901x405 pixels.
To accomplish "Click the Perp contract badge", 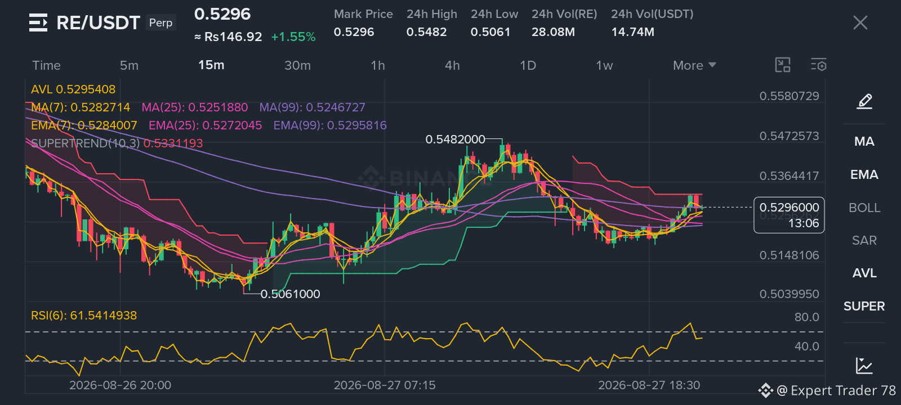I will (160, 22).
